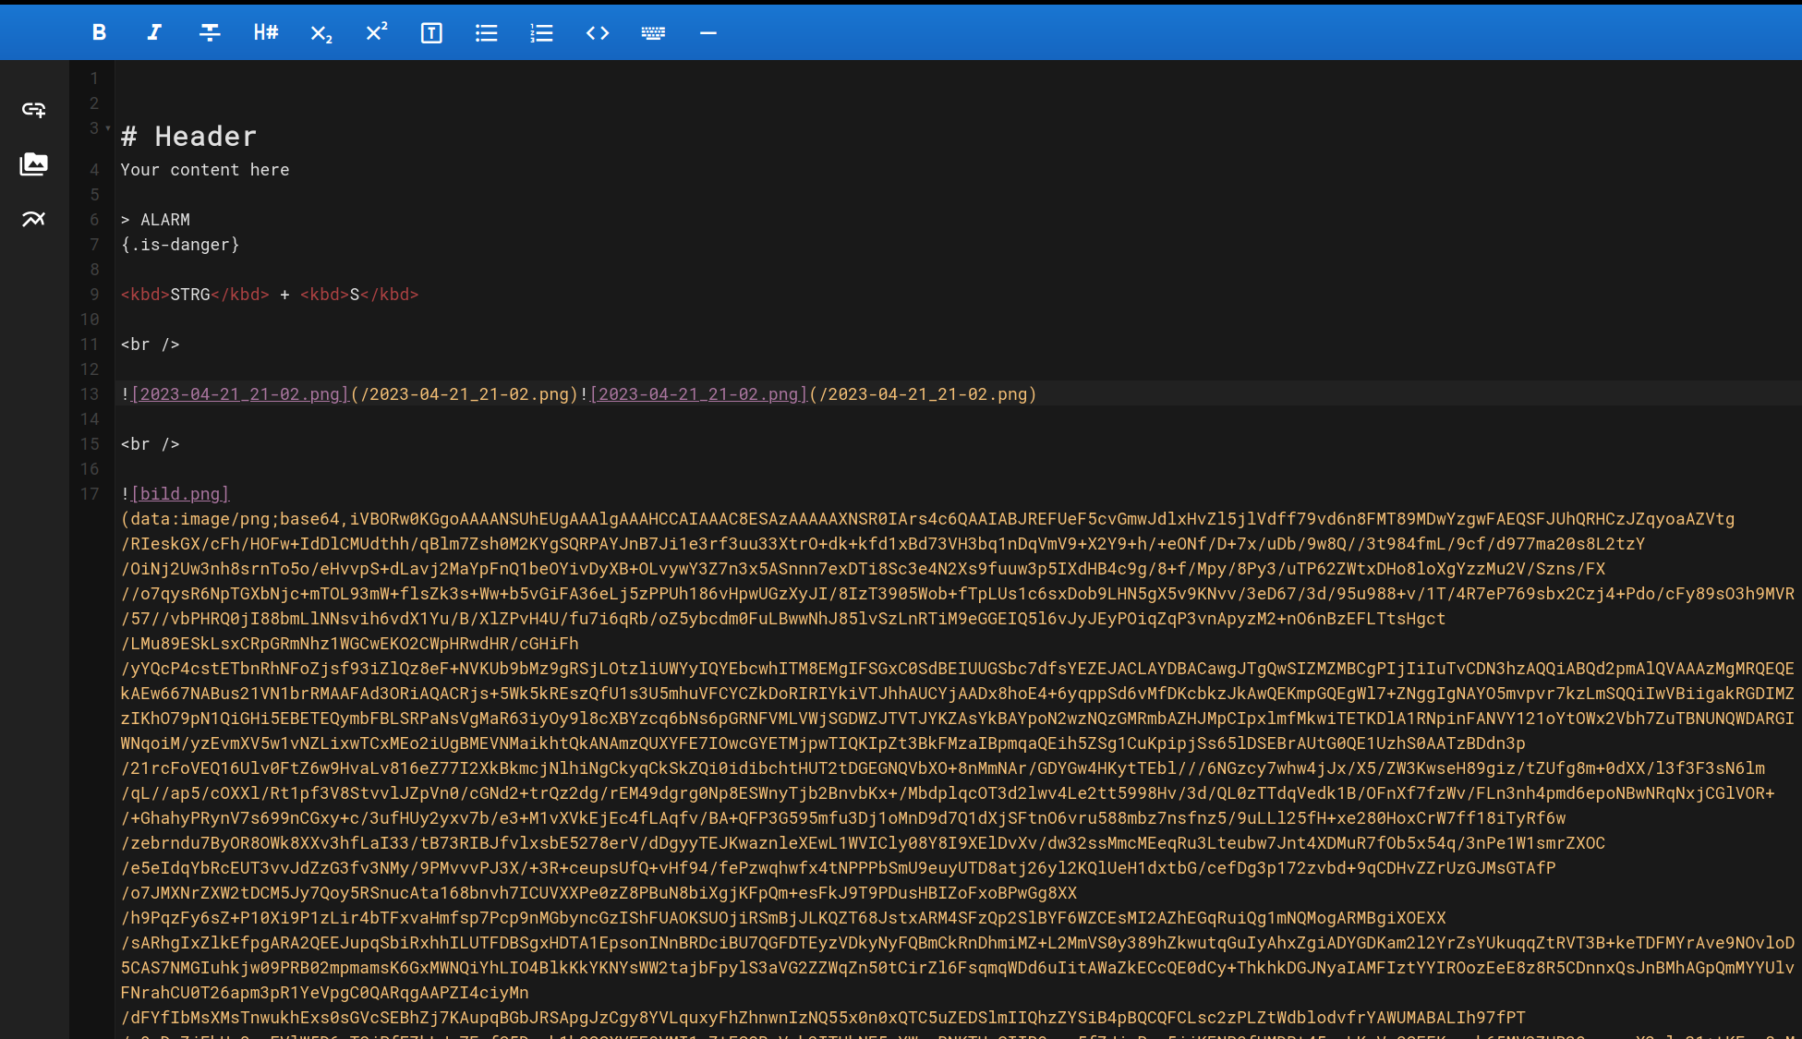Open the insert link tool in the sidebar
This screenshot has width=1802, height=1039.
(x=34, y=110)
